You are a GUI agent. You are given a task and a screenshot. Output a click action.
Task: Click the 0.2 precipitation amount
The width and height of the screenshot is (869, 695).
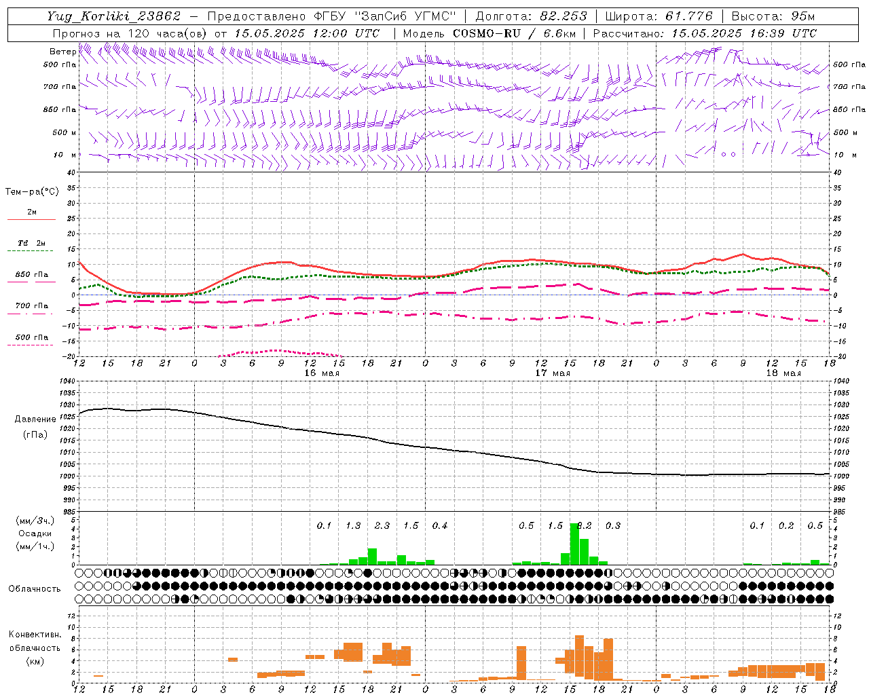[786, 526]
